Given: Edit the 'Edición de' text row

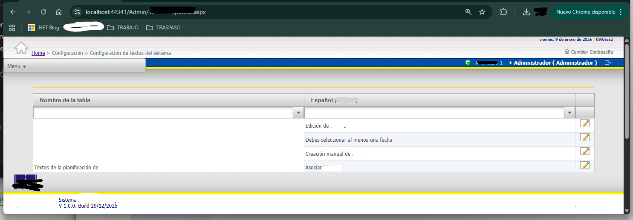Looking at the screenshot, I should 585,123.
